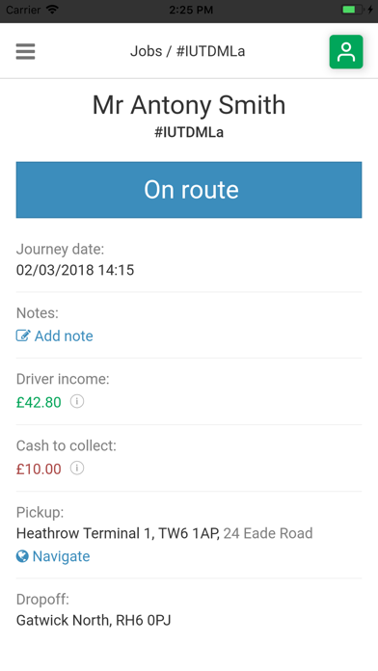Screen dimensions: 378x671
Task: Tap the battery icon in status bar
Action: click(352, 10)
